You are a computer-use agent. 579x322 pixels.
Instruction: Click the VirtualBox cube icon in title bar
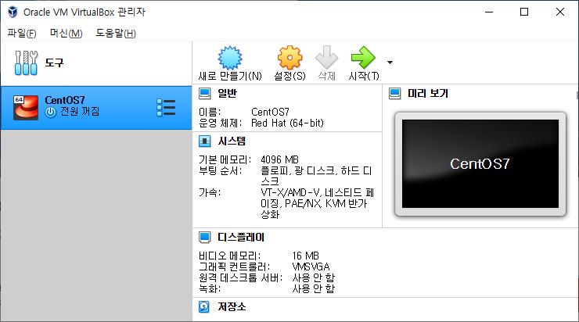[13, 12]
